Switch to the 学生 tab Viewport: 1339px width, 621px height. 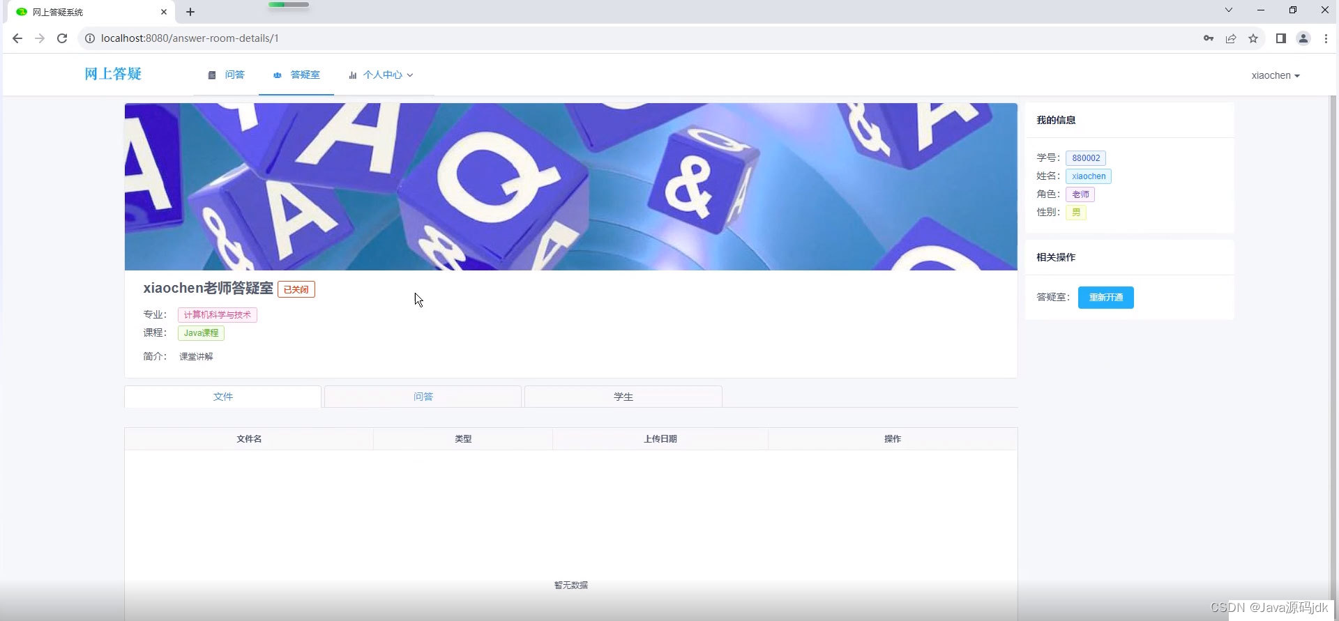623,397
